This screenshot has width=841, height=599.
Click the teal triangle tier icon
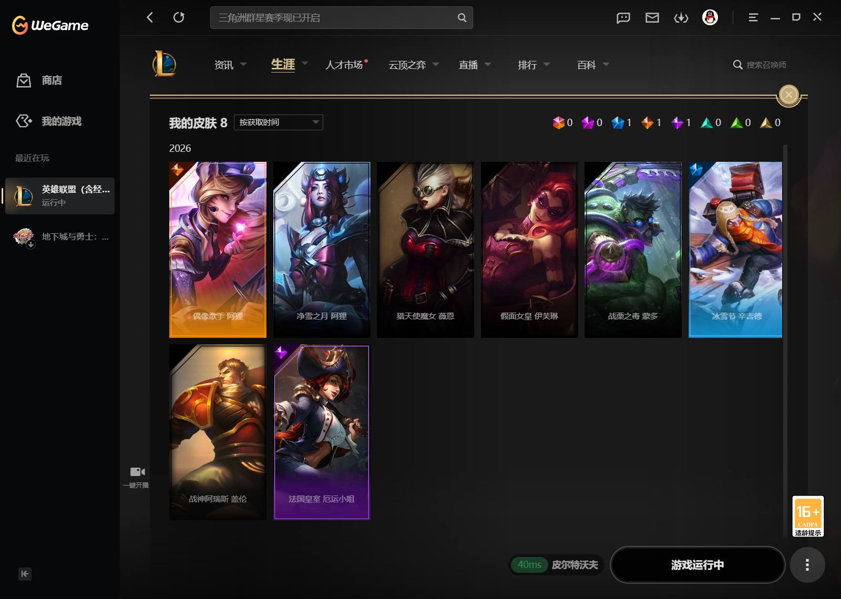click(707, 122)
